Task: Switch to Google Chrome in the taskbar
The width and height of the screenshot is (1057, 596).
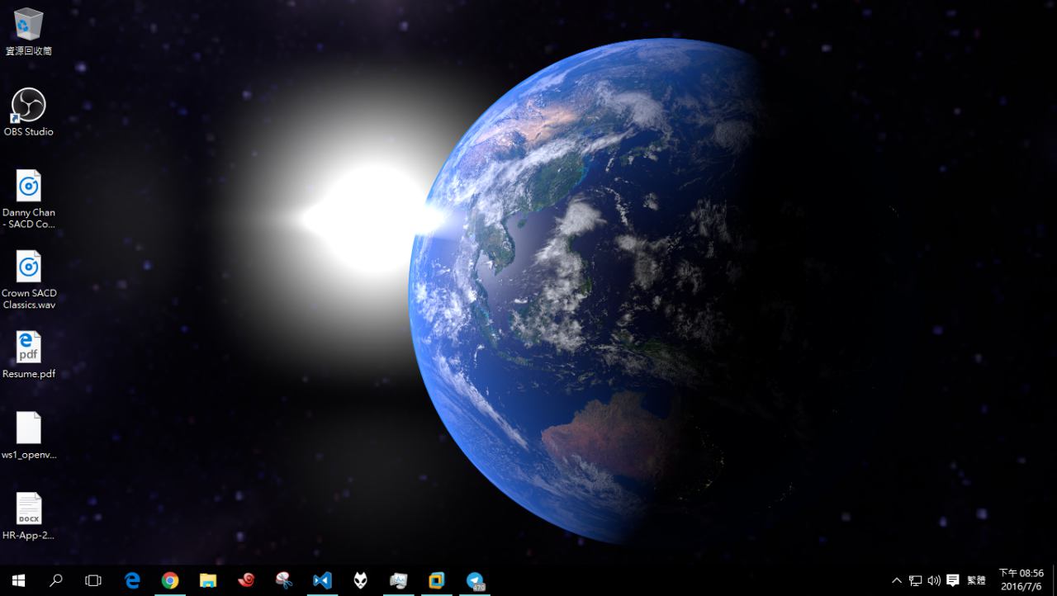Action: tap(170, 580)
